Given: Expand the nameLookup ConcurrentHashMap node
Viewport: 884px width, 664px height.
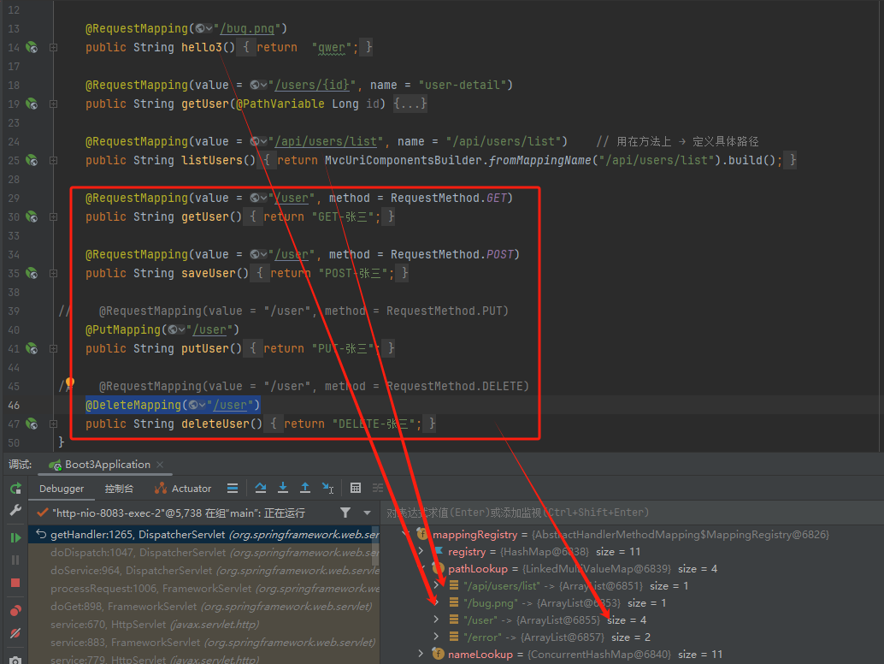Looking at the screenshot, I should (421, 654).
